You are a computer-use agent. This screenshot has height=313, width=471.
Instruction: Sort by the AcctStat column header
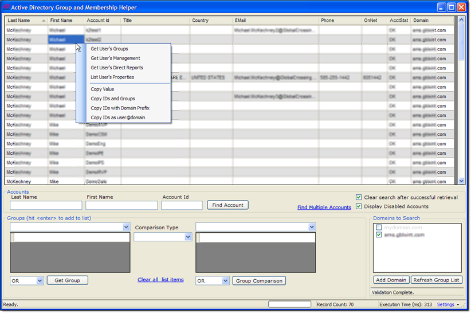pyautogui.click(x=399, y=21)
